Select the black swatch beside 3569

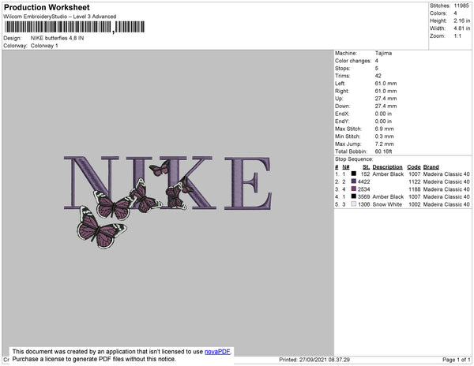pos(354,196)
